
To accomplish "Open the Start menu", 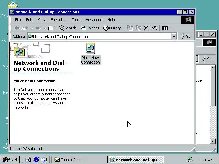I will 10,160.
